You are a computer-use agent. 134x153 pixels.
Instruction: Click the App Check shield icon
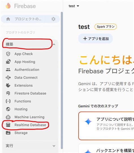pos(8,54)
